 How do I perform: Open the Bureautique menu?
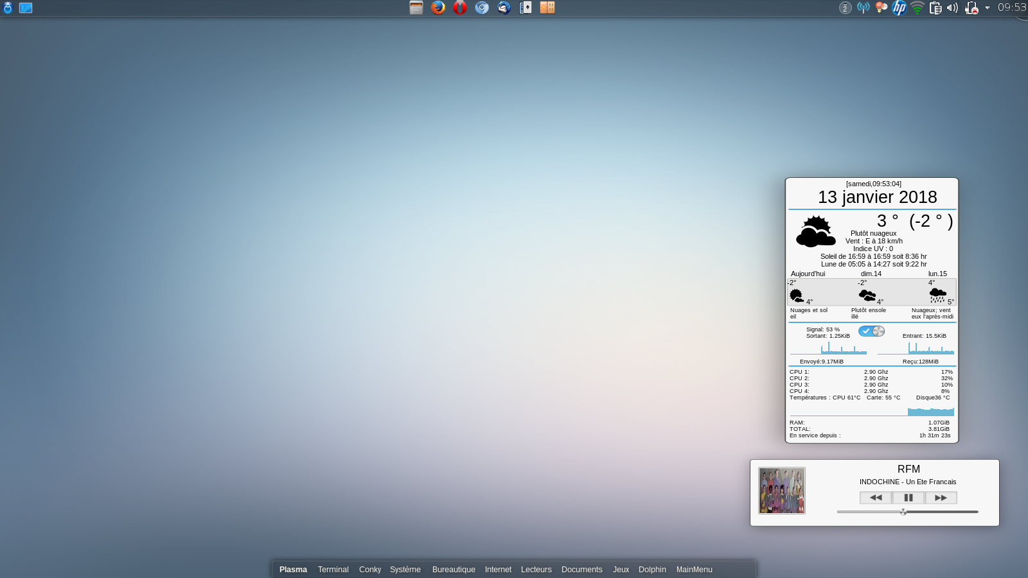pyautogui.click(x=454, y=570)
